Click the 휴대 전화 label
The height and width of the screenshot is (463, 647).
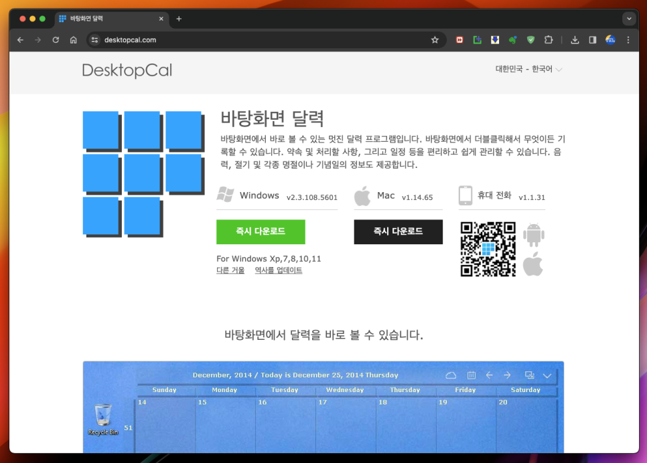point(494,195)
